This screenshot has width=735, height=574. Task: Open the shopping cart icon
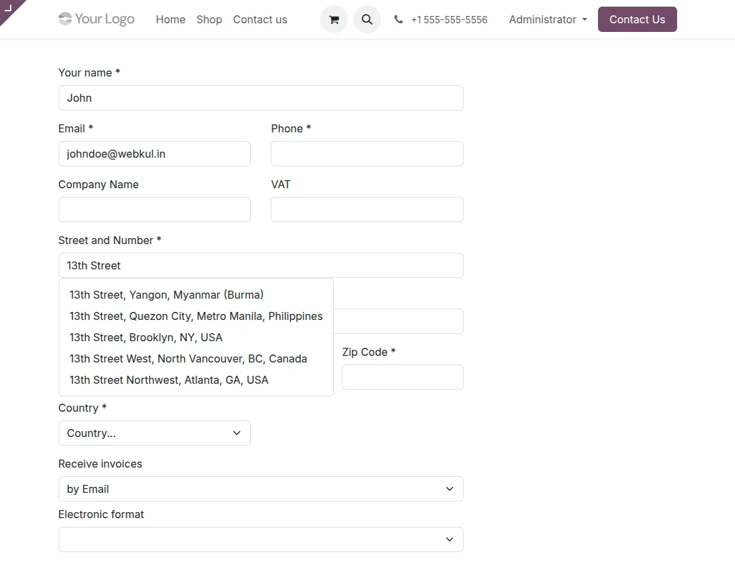333,19
